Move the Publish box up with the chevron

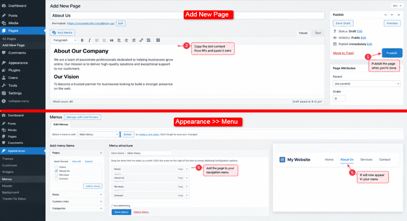[386, 15]
